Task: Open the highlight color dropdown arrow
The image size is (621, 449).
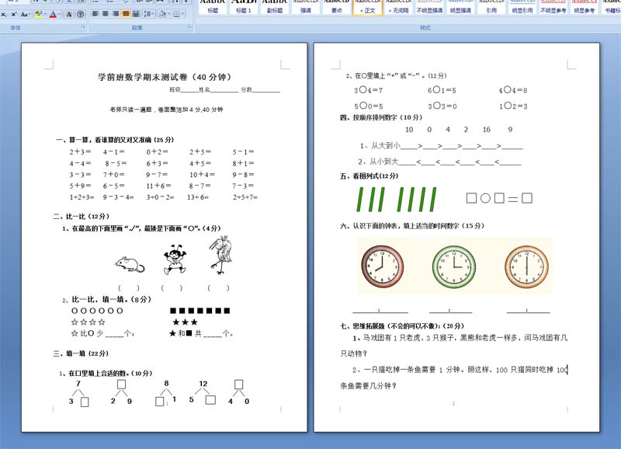Action: 45,14
